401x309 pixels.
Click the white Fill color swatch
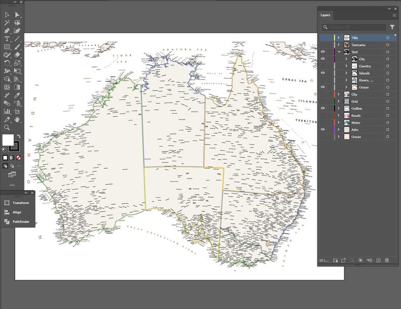pos(8,140)
